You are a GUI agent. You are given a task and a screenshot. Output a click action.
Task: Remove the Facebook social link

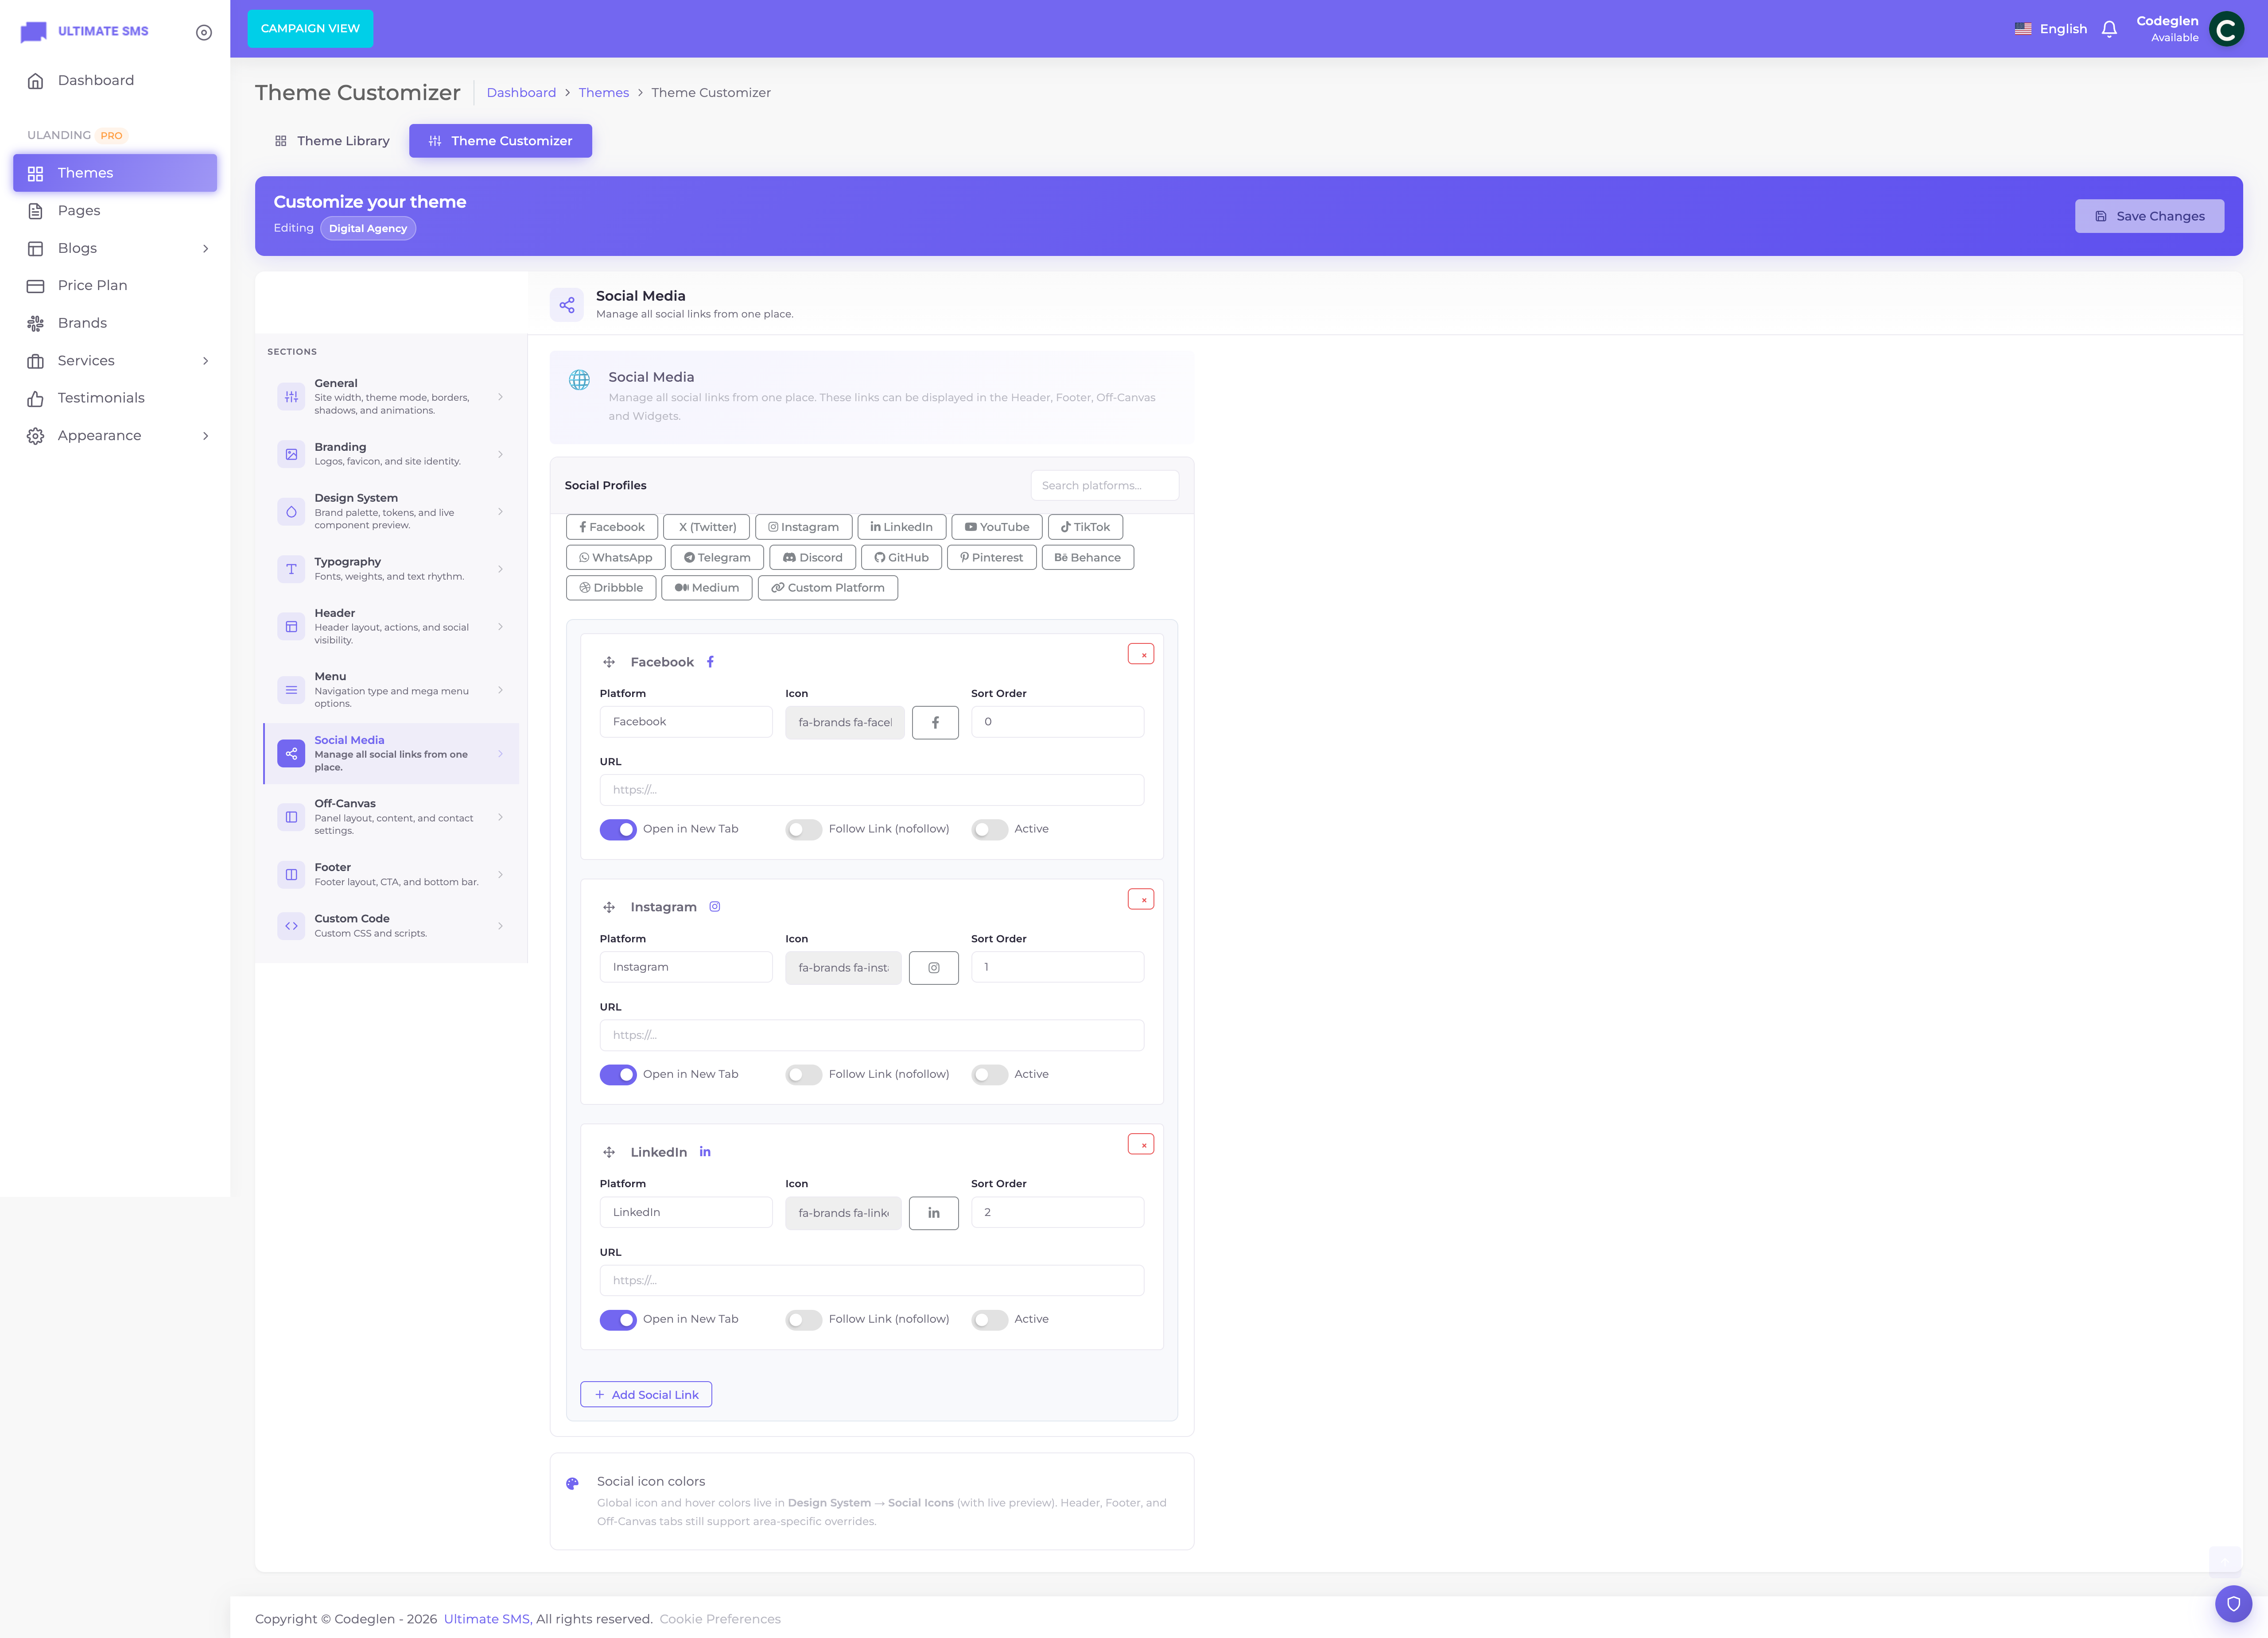(x=1141, y=654)
